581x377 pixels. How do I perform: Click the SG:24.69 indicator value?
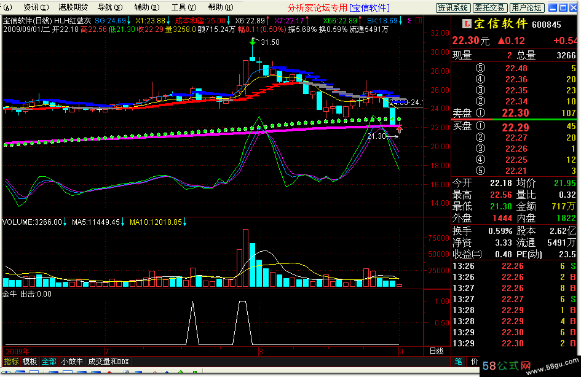(111, 21)
